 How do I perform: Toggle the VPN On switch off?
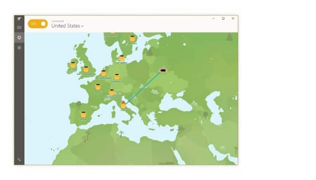coord(38,24)
